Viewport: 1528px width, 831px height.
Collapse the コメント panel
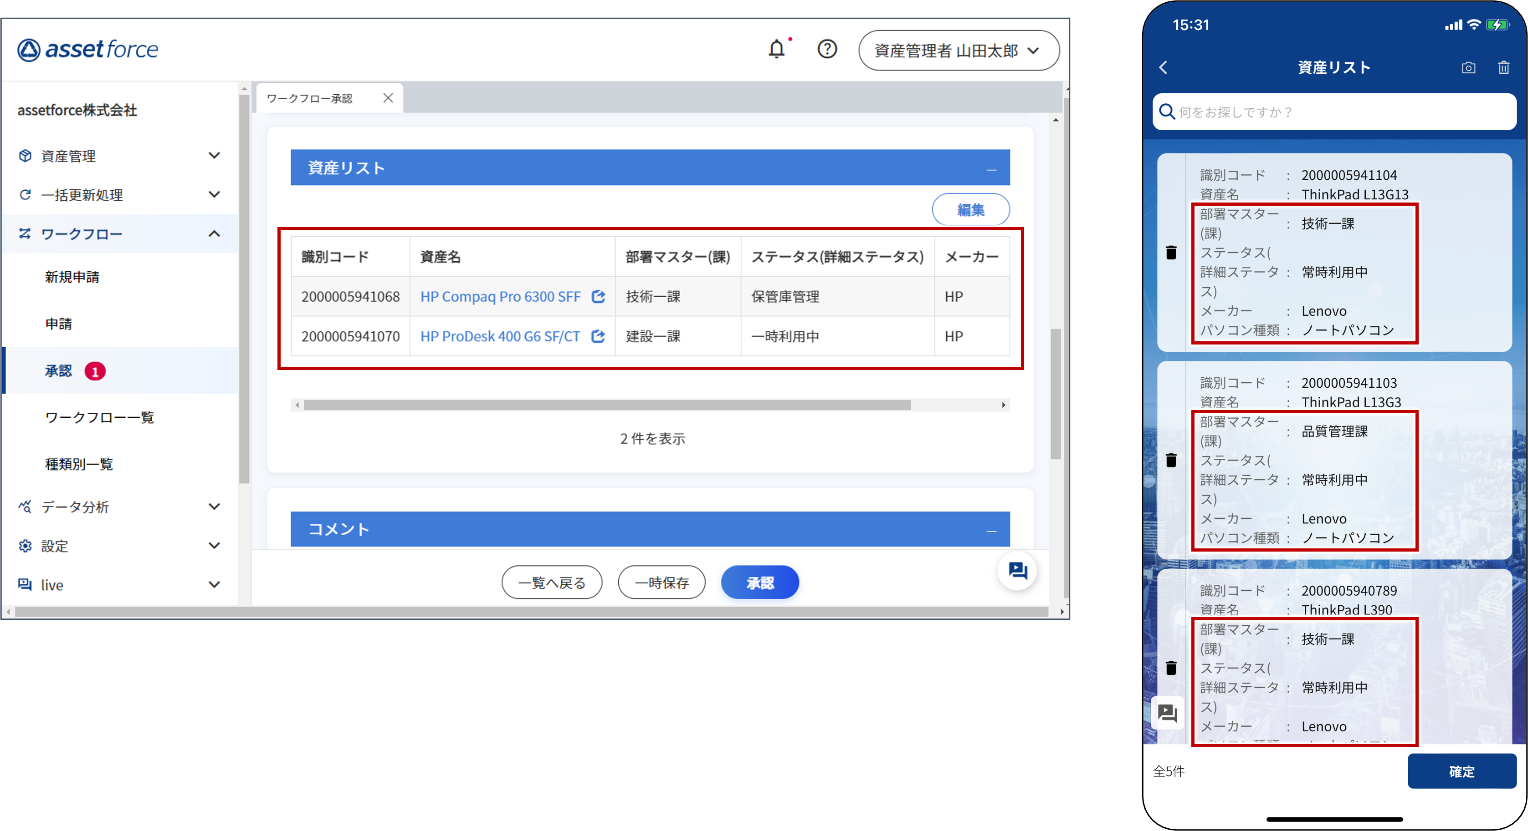coord(991,531)
